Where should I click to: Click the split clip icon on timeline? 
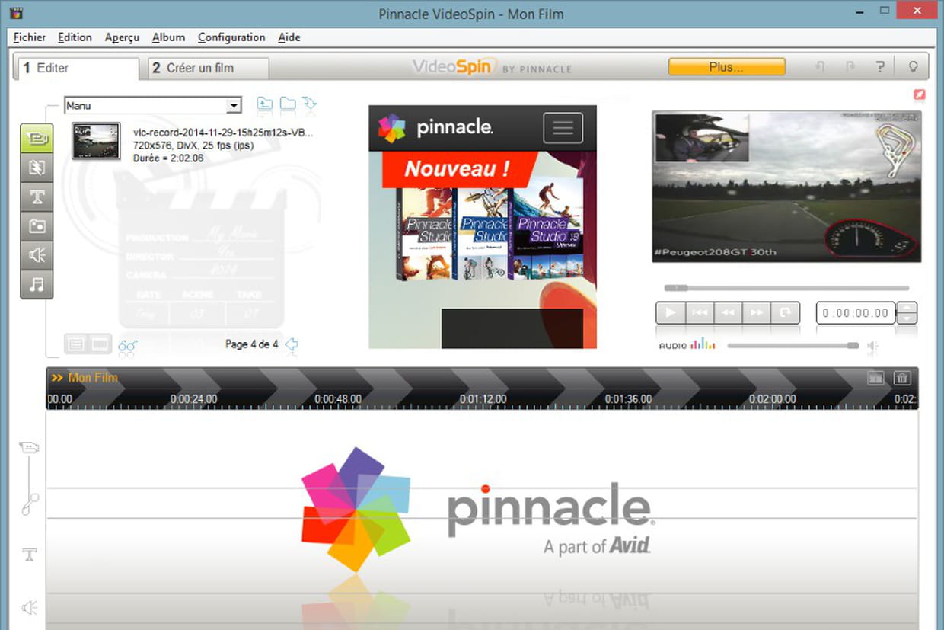tap(875, 377)
